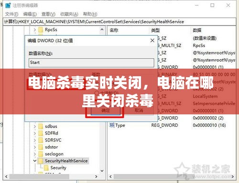239x183 pixels.
Task: Click the SDRSVC folder icon
Action: [x=41, y=140]
